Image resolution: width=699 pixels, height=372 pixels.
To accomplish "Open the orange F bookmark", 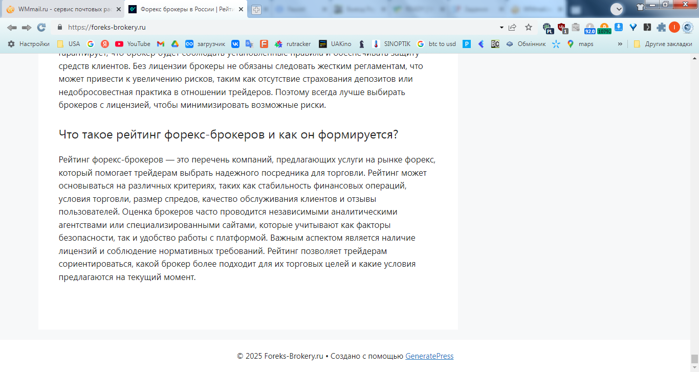I will point(264,44).
